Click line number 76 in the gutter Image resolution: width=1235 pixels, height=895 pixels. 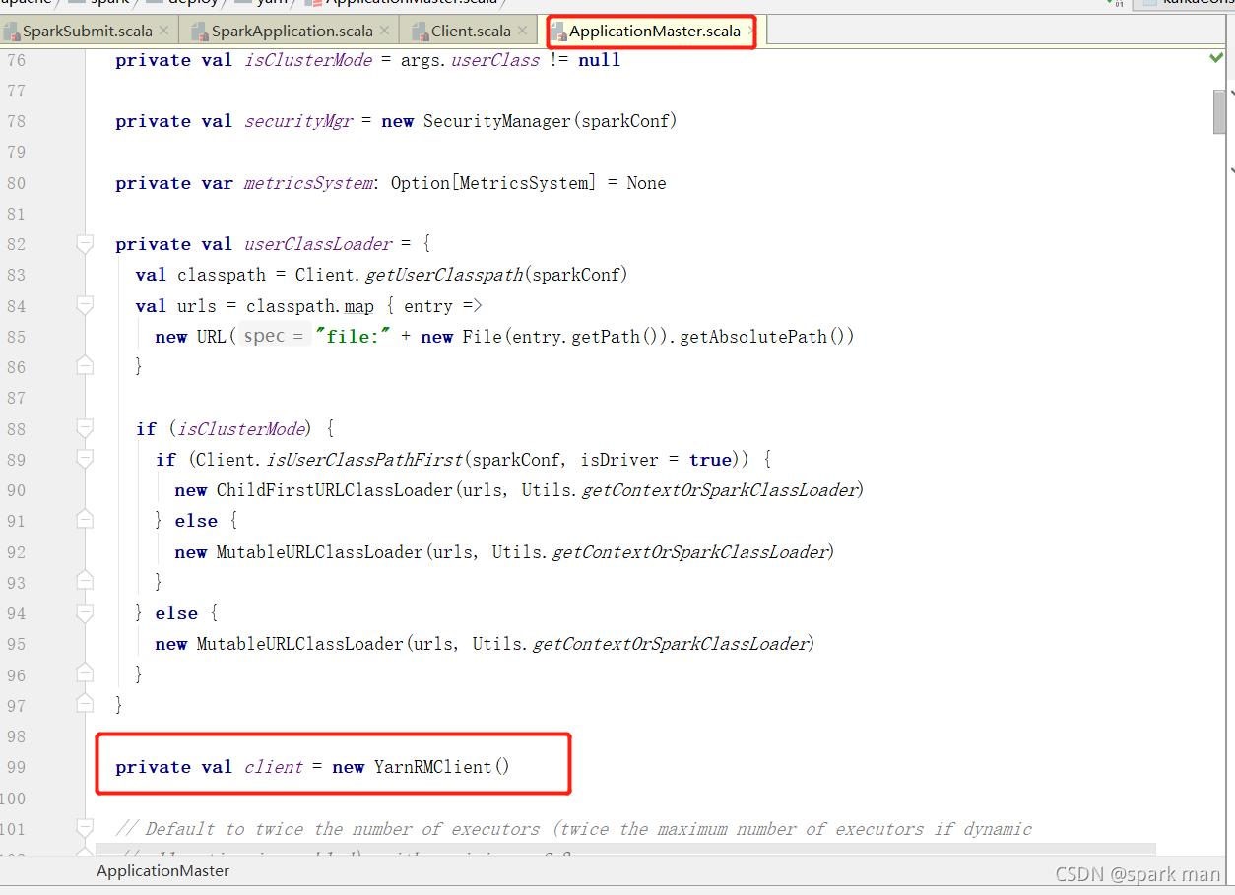tap(16, 60)
